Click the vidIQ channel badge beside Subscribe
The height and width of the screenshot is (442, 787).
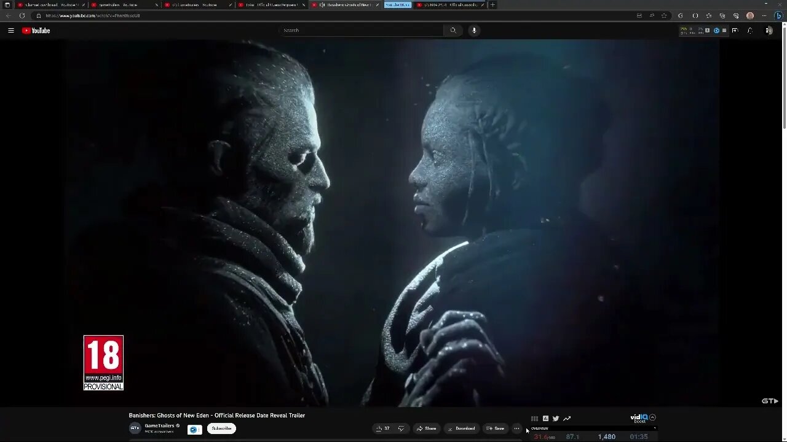(x=195, y=430)
